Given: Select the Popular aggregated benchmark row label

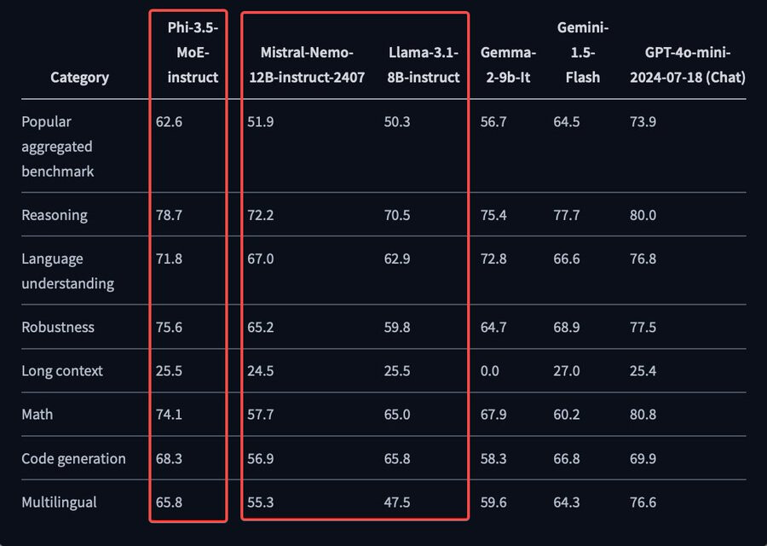Looking at the screenshot, I should tap(58, 147).
